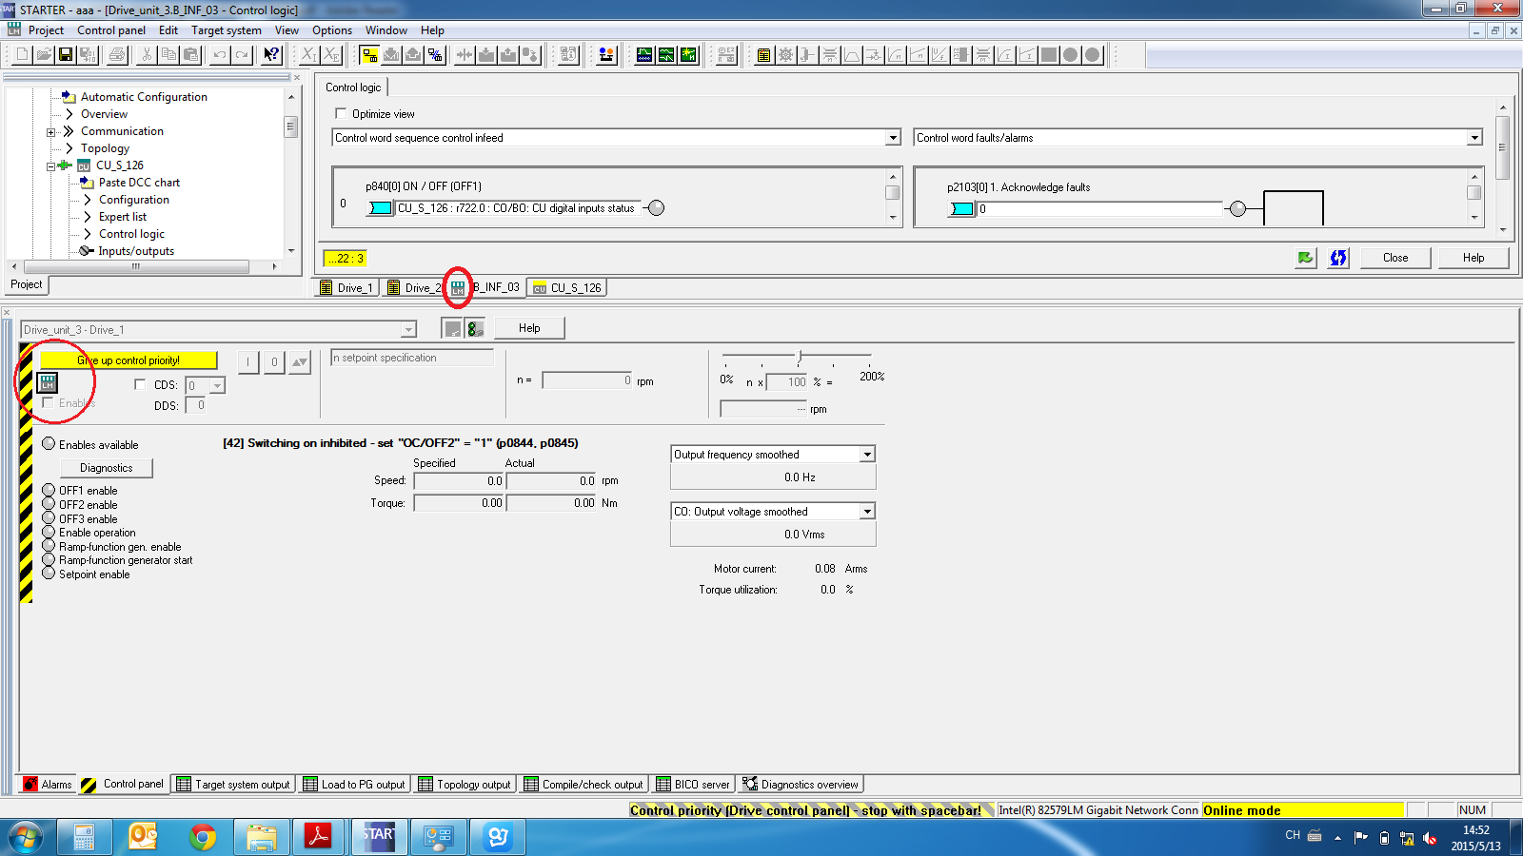Click the yellow expert list toolbar icon
This screenshot has width=1523, height=856.
tap(763, 55)
